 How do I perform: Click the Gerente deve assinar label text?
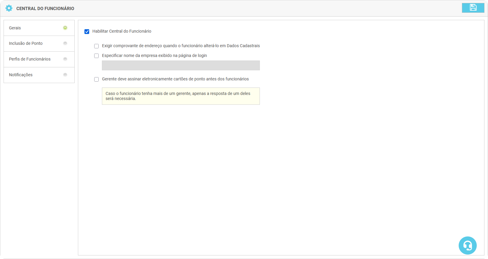coord(175,79)
